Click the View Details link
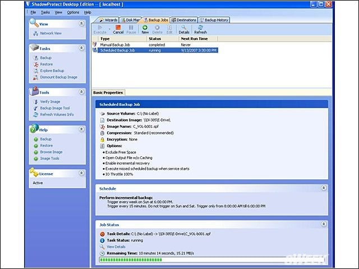 116,247
